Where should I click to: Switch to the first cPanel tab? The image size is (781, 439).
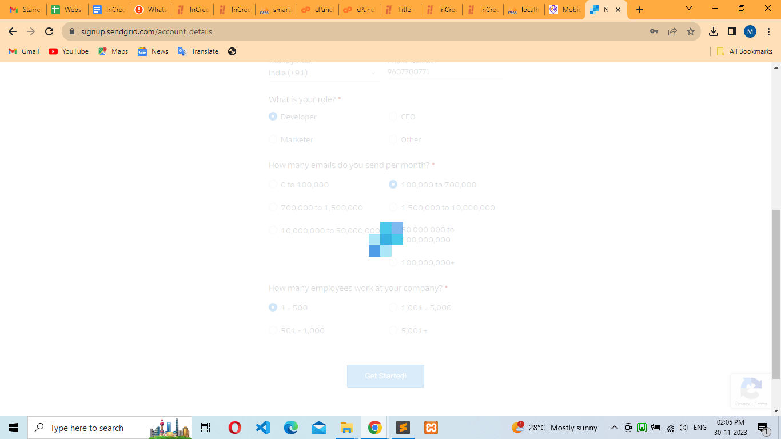tap(318, 10)
